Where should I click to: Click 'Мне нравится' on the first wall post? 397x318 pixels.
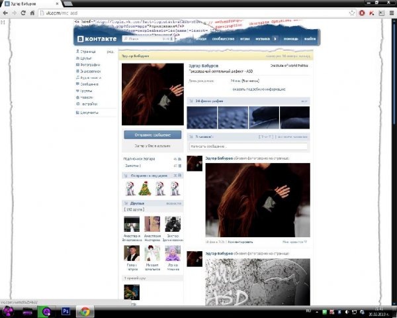(x=294, y=242)
